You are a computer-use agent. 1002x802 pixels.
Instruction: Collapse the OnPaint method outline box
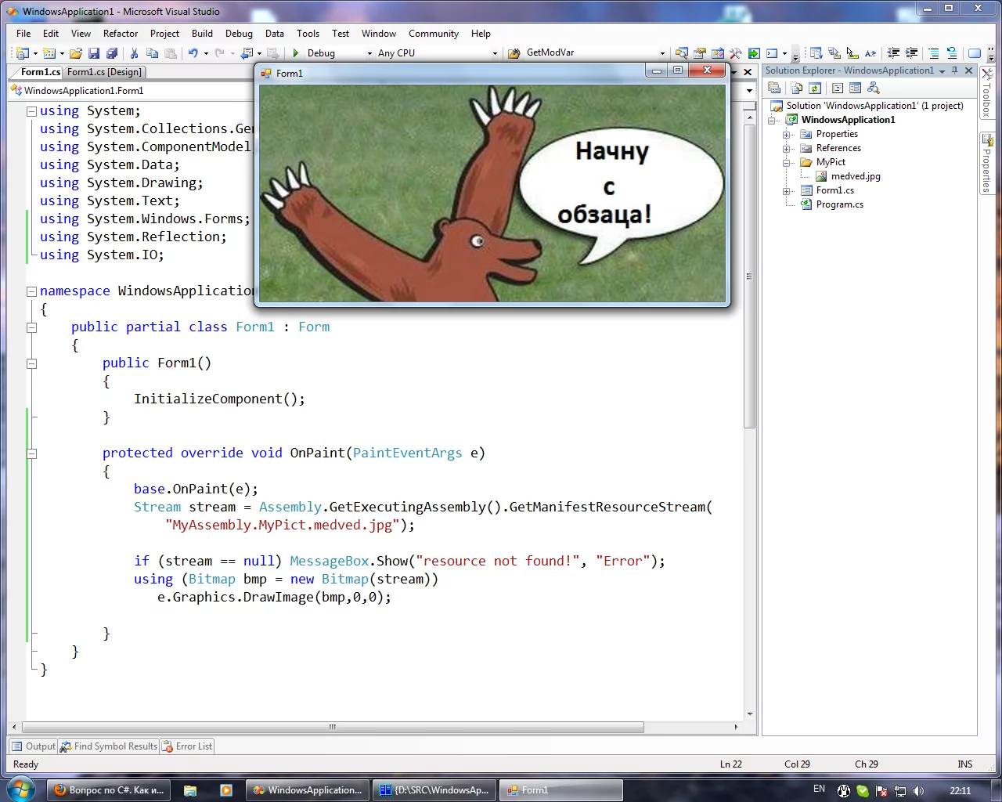point(32,453)
